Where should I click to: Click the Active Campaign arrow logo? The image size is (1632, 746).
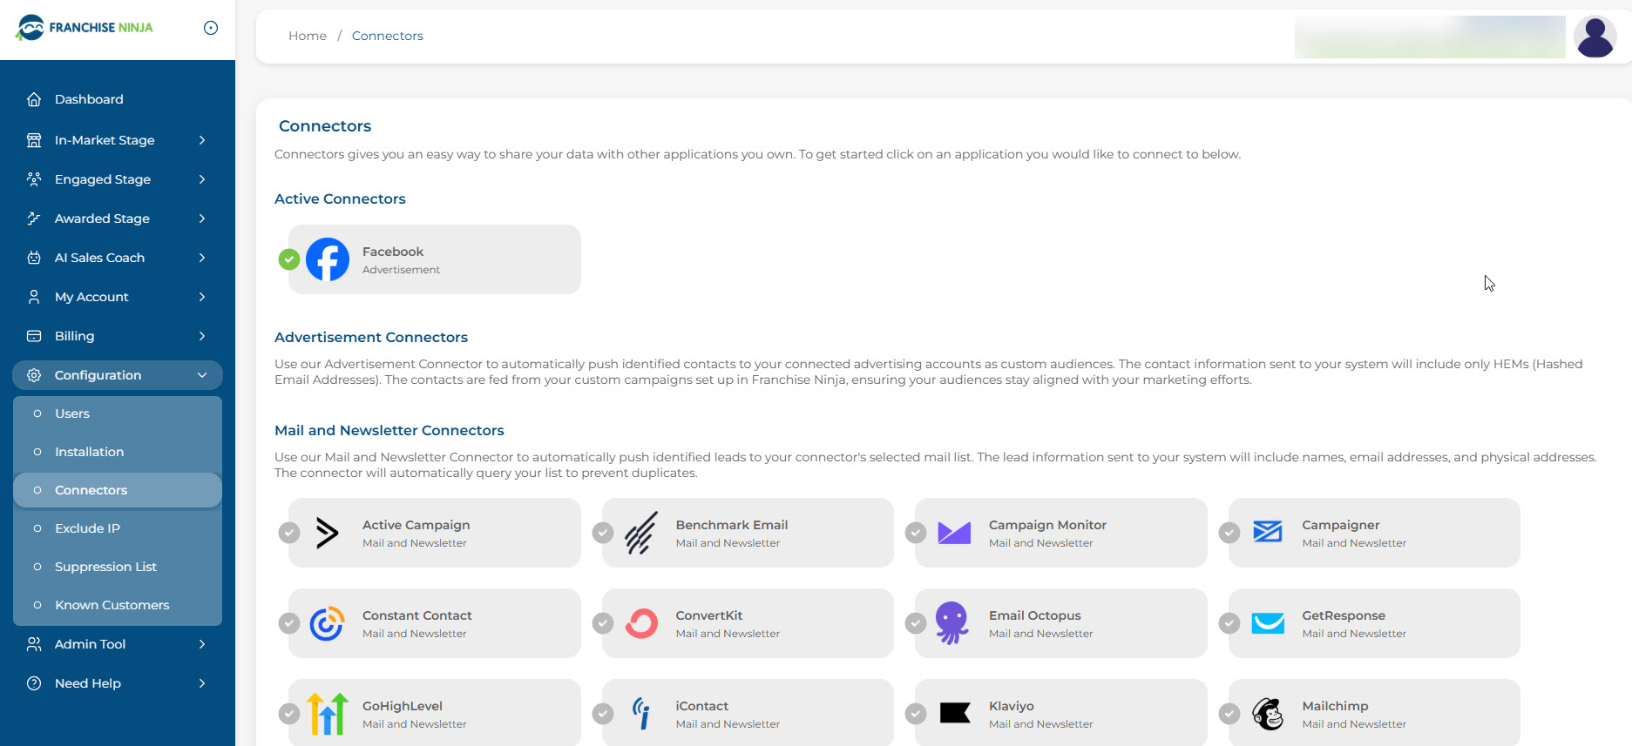coord(327,533)
